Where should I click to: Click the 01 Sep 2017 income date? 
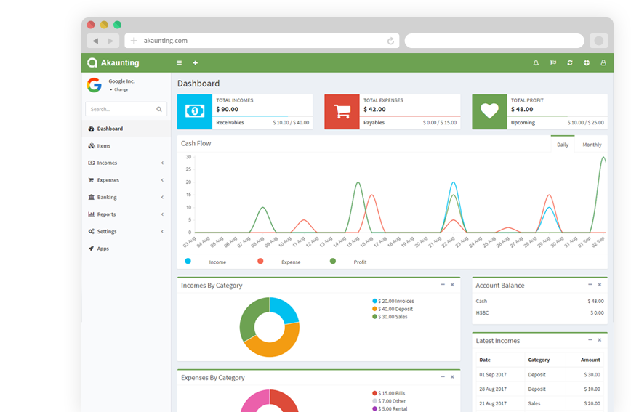[x=493, y=375]
